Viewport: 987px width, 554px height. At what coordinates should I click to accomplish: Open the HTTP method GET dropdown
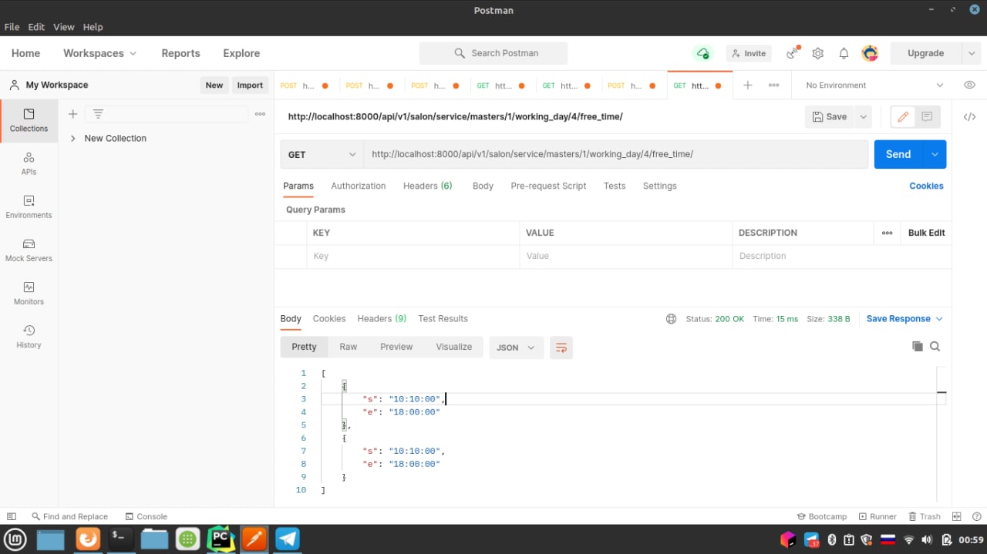point(322,154)
